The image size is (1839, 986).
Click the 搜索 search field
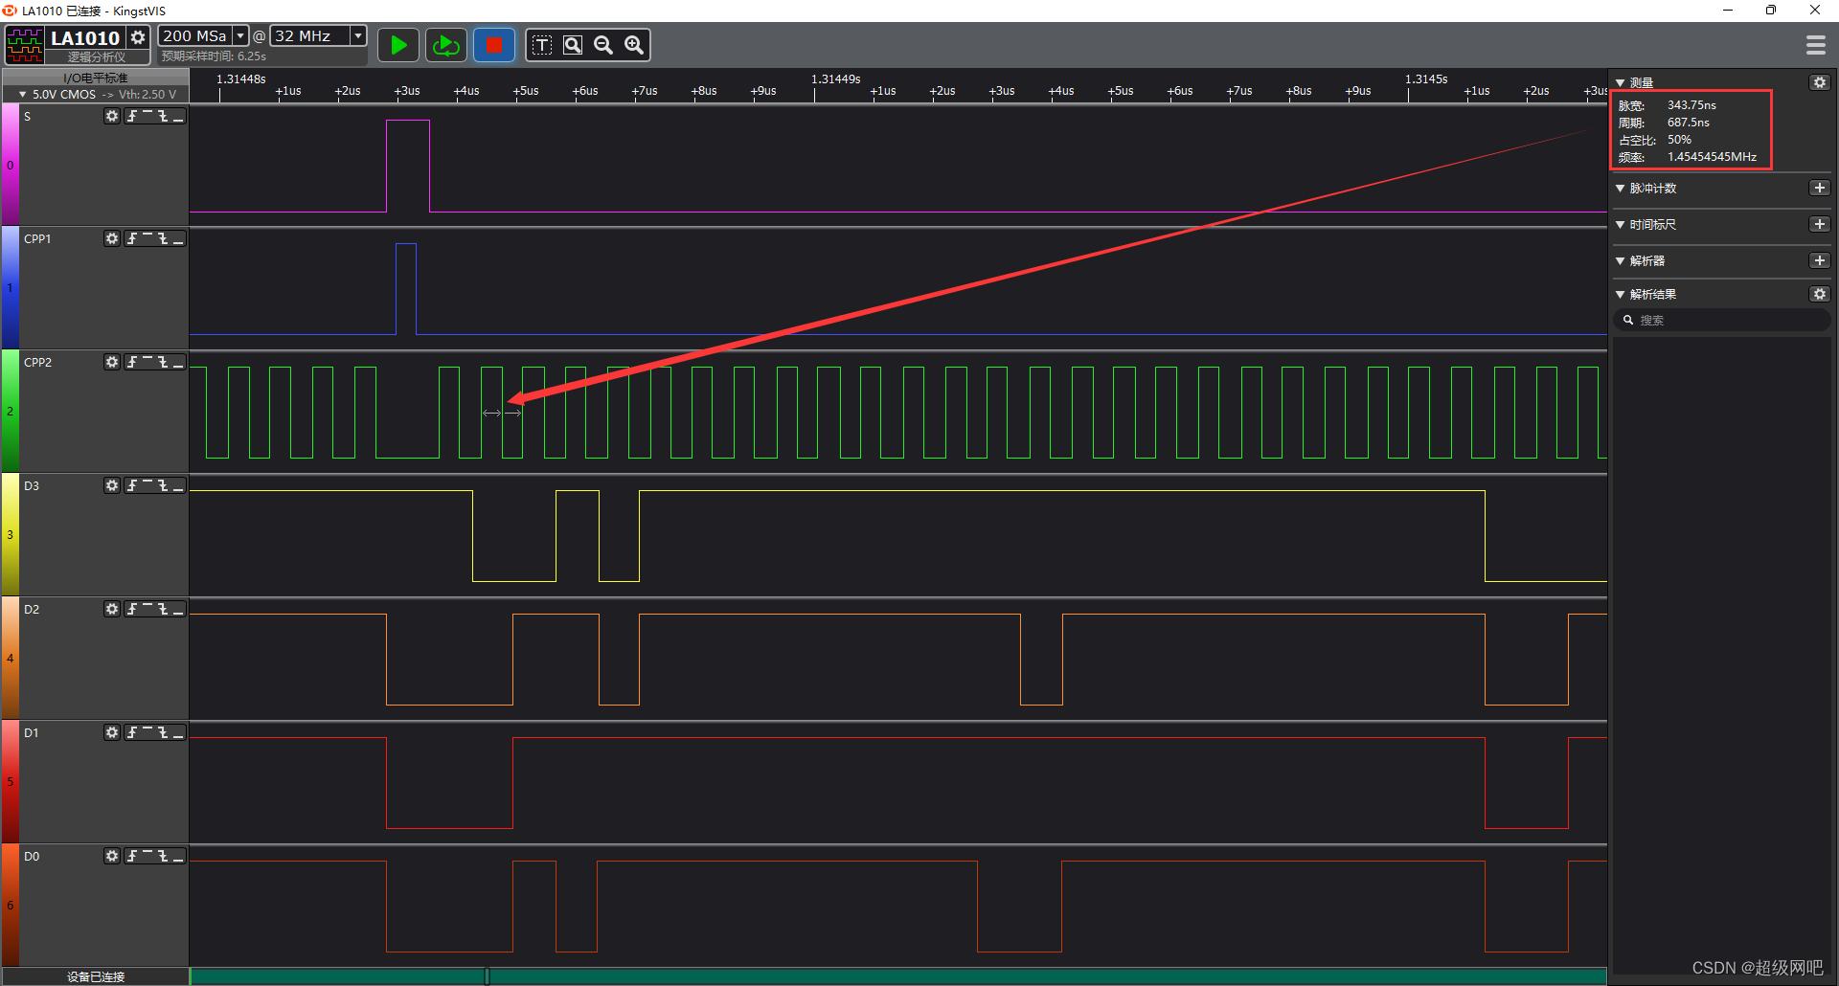pos(1724,321)
